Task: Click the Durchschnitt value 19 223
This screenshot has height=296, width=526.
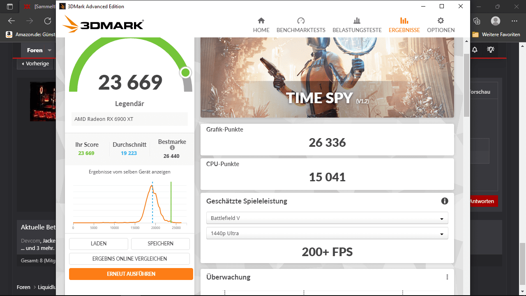Action: (129, 153)
